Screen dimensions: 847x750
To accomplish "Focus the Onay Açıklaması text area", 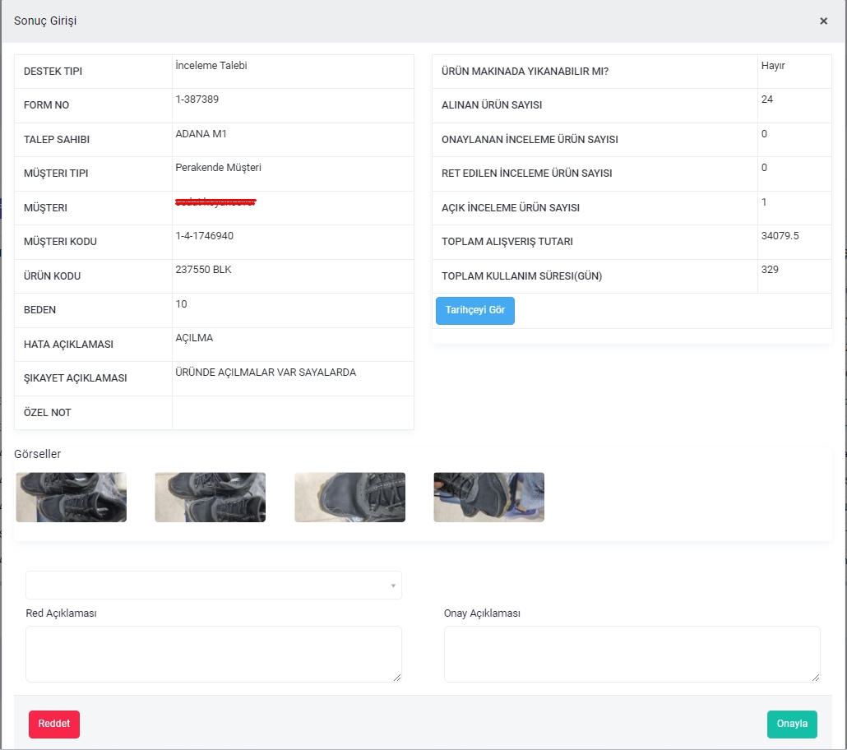I will (x=632, y=654).
